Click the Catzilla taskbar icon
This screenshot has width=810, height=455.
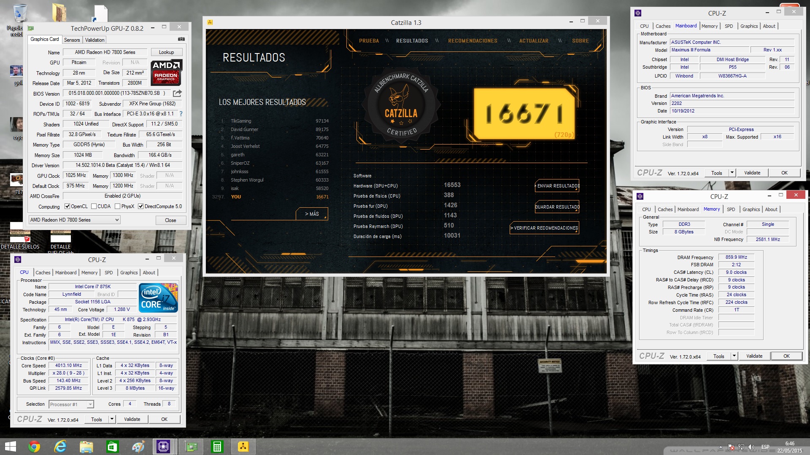[243, 447]
